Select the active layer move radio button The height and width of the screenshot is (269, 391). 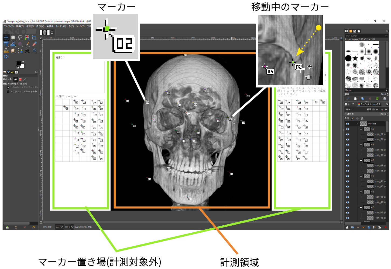click(x=8, y=92)
